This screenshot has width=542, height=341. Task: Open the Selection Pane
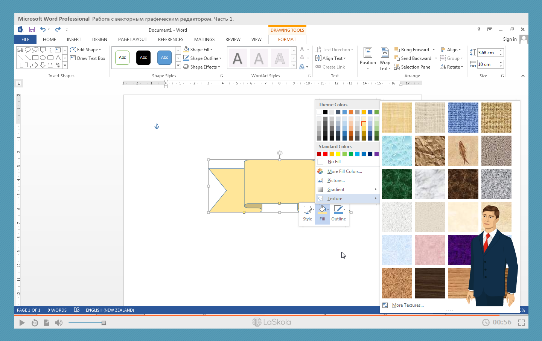pyautogui.click(x=412, y=67)
